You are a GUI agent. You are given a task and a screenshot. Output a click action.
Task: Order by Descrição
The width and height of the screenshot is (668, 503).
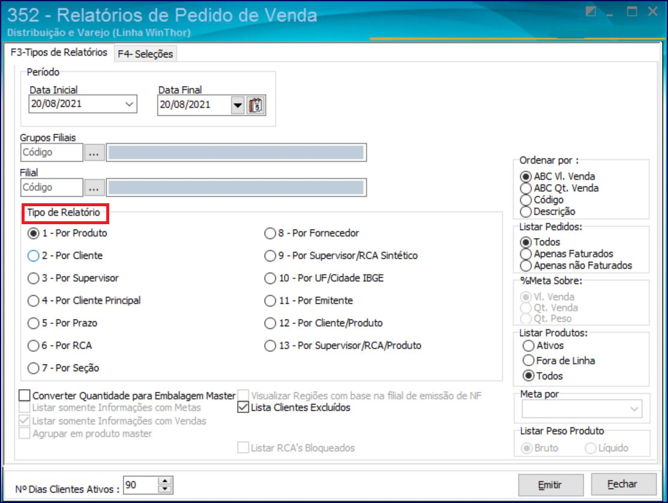(x=548, y=212)
